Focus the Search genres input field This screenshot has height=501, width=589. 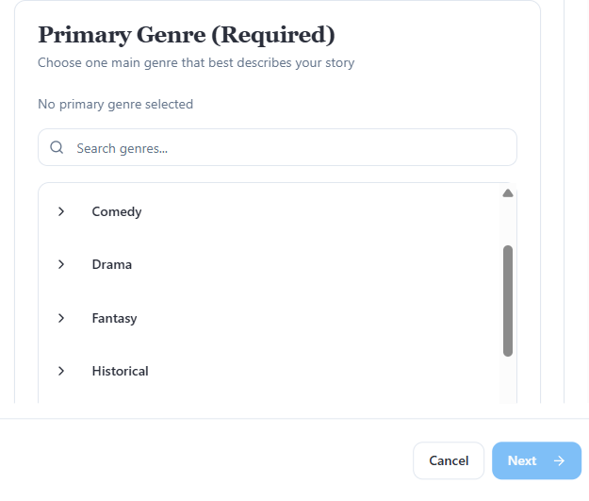click(x=283, y=148)
